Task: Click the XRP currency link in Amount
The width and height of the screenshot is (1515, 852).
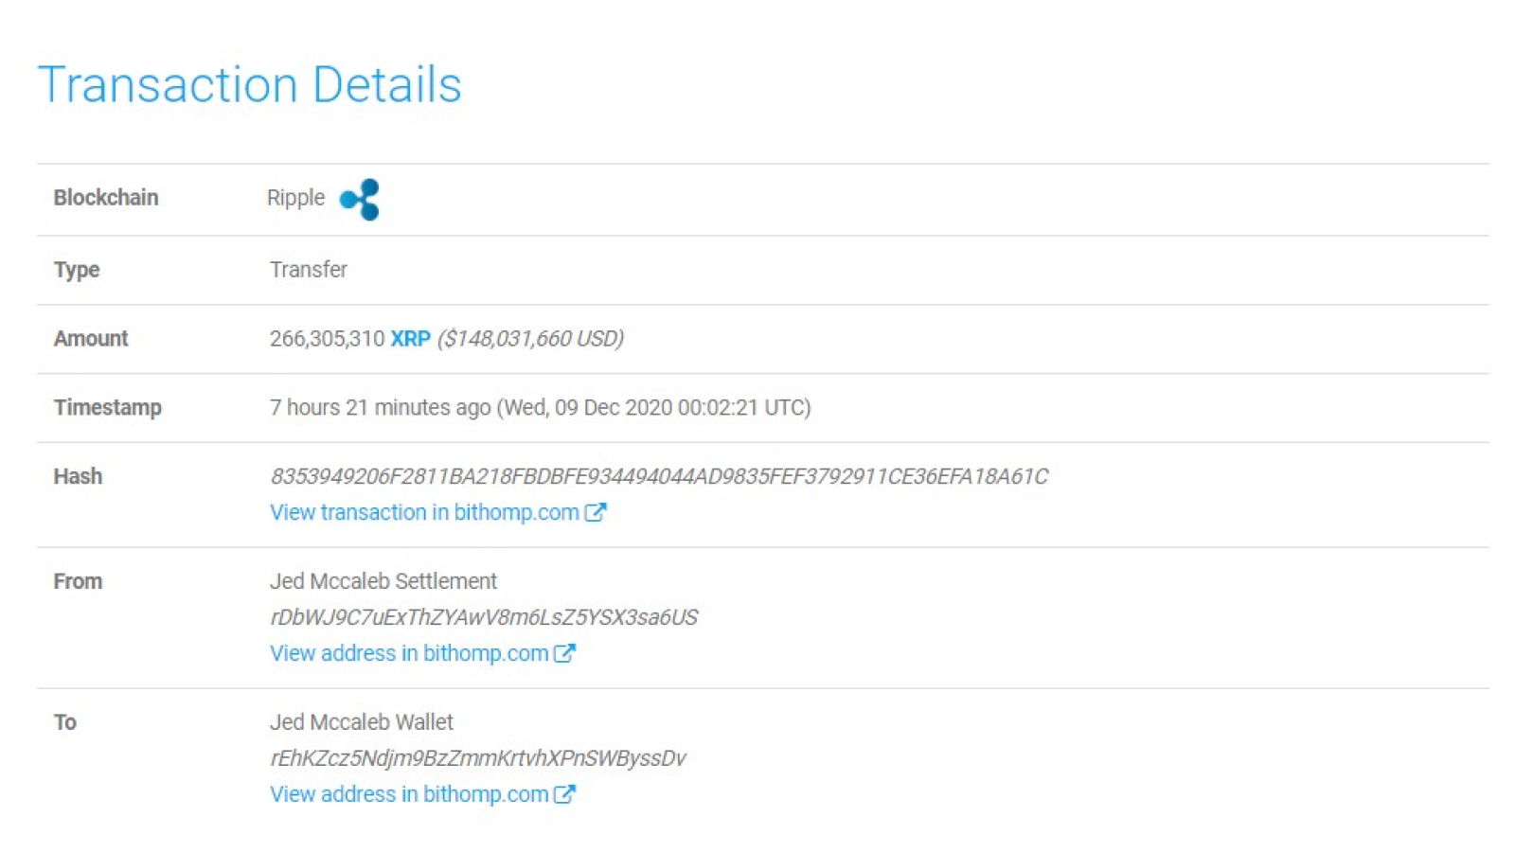Action: point(410,339)
